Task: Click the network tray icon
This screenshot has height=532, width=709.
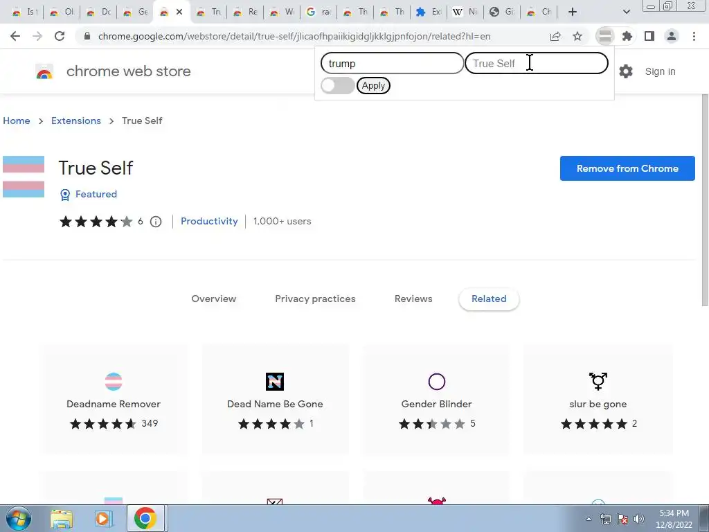Action: pyautogui.click(x=605, y=519)
